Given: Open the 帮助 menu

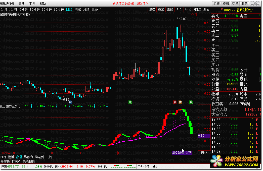Looking at the screenshot, I should point(43,4).
